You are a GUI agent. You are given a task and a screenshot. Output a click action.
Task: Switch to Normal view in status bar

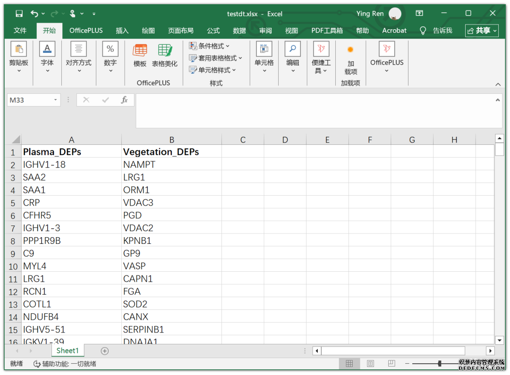point(349,364)
